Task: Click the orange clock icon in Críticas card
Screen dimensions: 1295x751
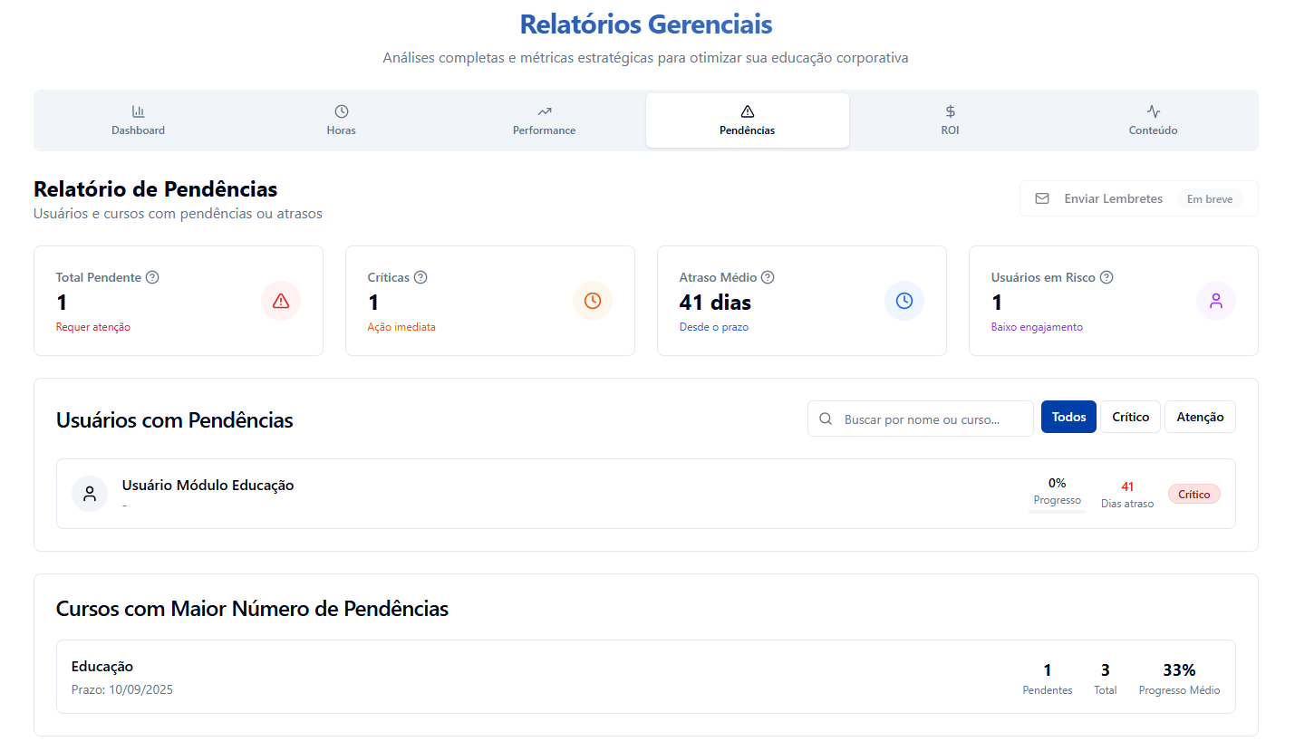Action: [593, 301]
